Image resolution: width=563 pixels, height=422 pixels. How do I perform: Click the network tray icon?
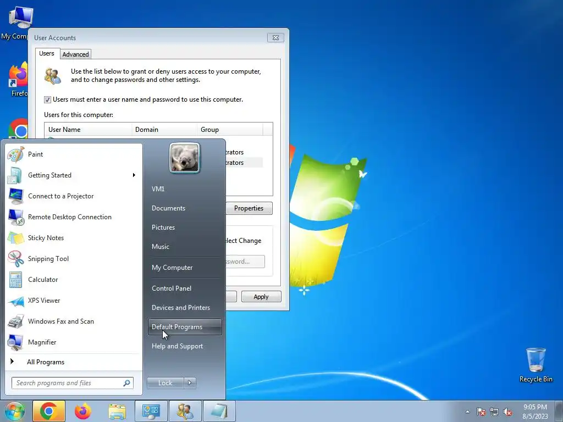[494, 412]
